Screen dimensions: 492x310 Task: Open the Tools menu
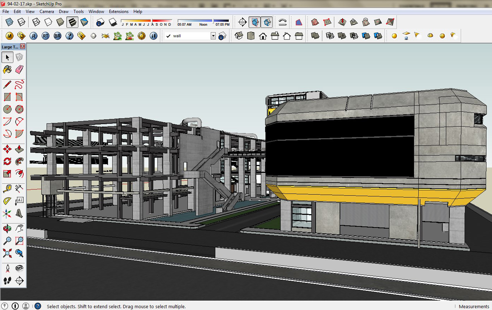(x=78, y=12)
